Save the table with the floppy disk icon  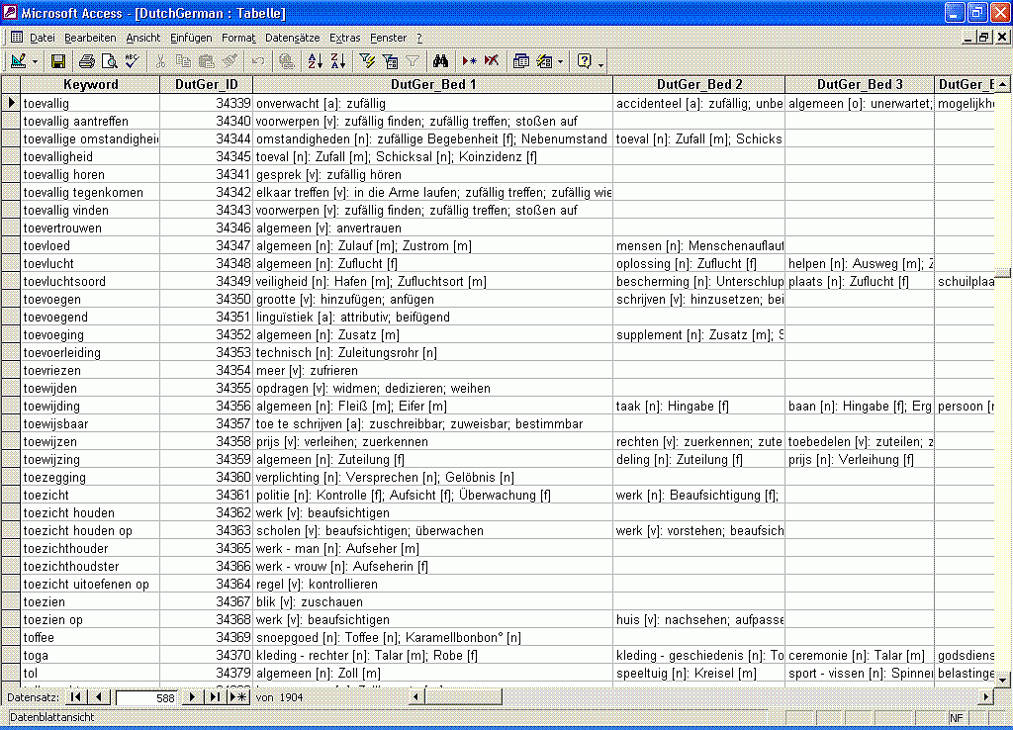(x=58, y=61)
